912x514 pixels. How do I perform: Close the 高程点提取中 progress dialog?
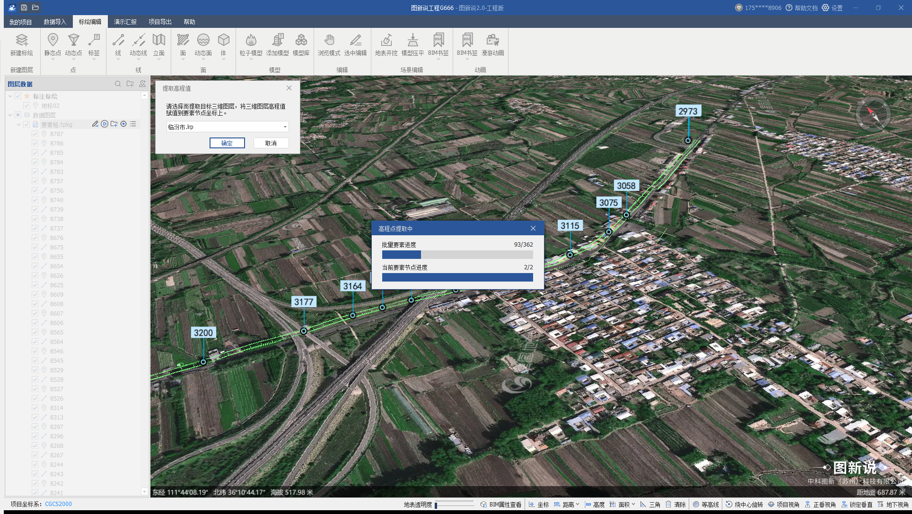533,228
